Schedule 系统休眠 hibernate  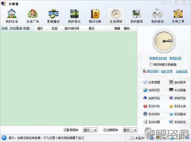pos(152,122)
